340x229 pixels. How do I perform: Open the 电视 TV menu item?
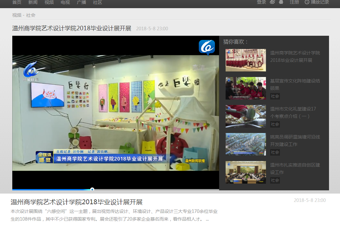65,2
